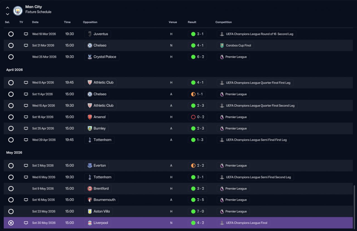Open the Bournemouth opposition link
Screen dimensions: 357x231
pyautogui.click(x=102, y=200)
